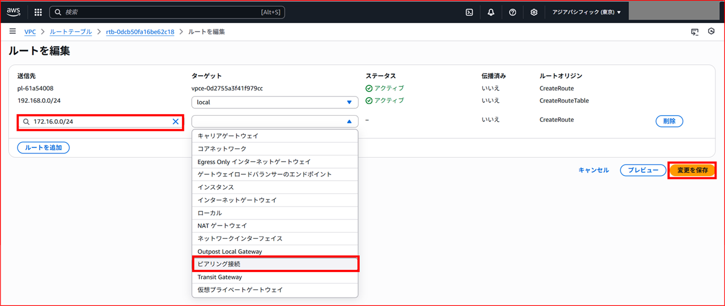This screenshot has height=306, width=725.
Task: Select キャリアゲートウェイ from target list
Action: coord(275,136)
